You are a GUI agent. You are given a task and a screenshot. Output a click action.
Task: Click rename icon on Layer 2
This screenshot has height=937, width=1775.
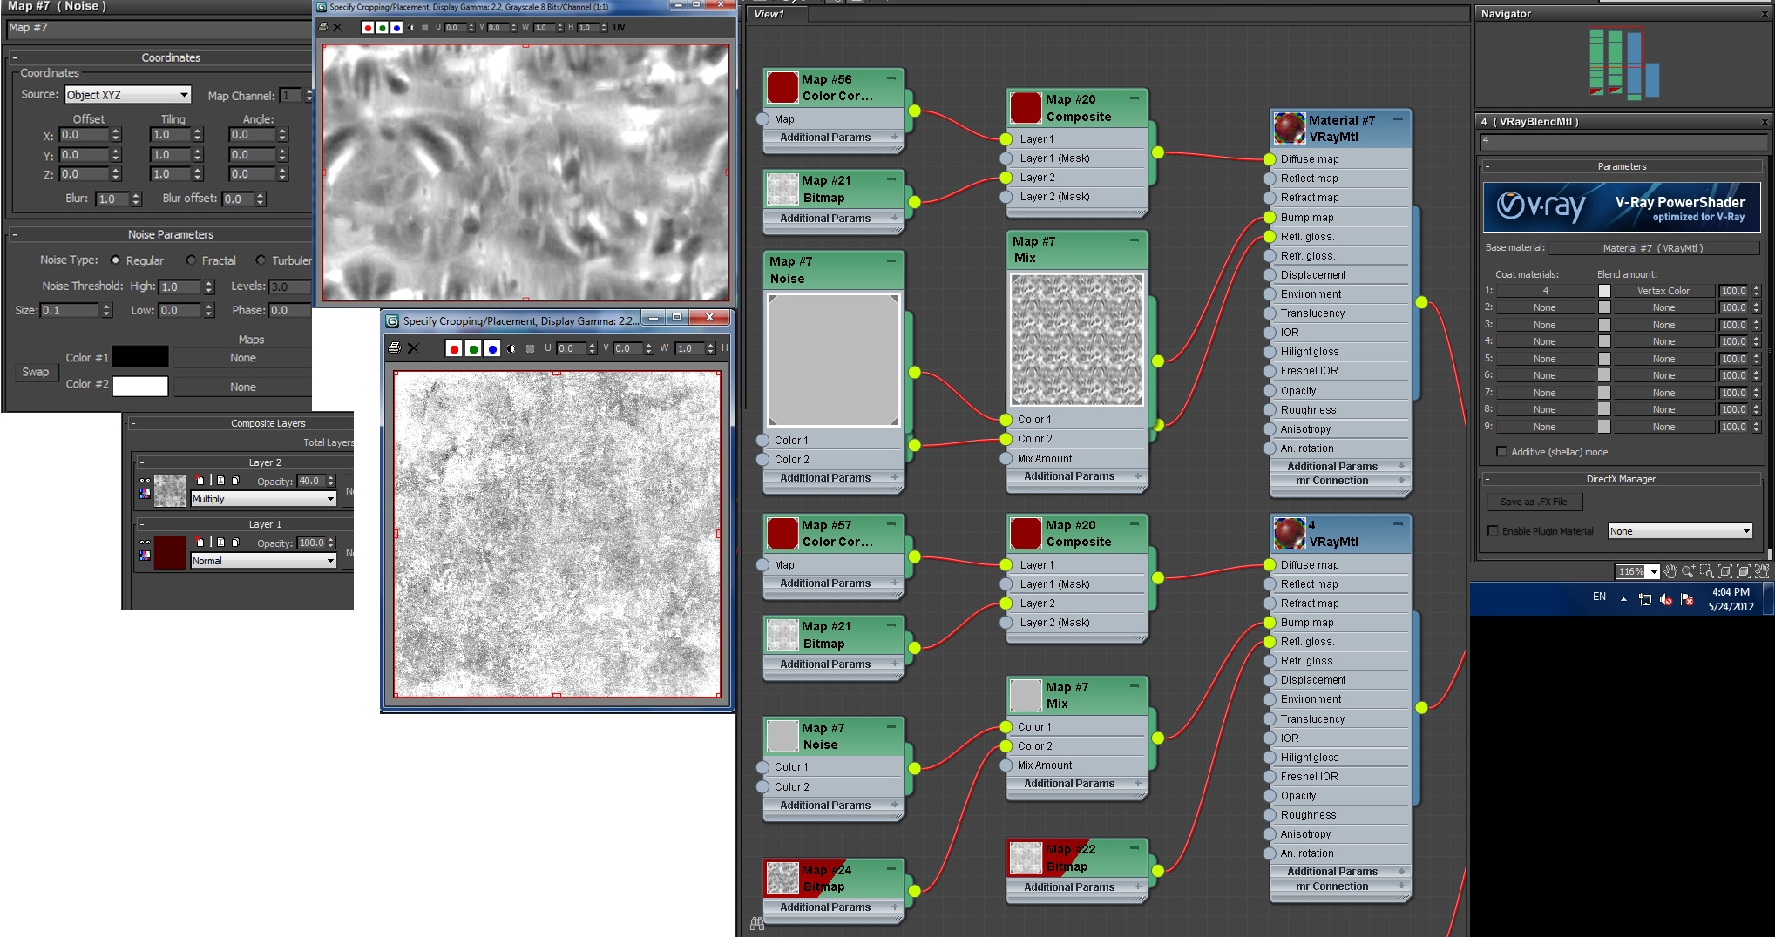[x=220, y=480]
